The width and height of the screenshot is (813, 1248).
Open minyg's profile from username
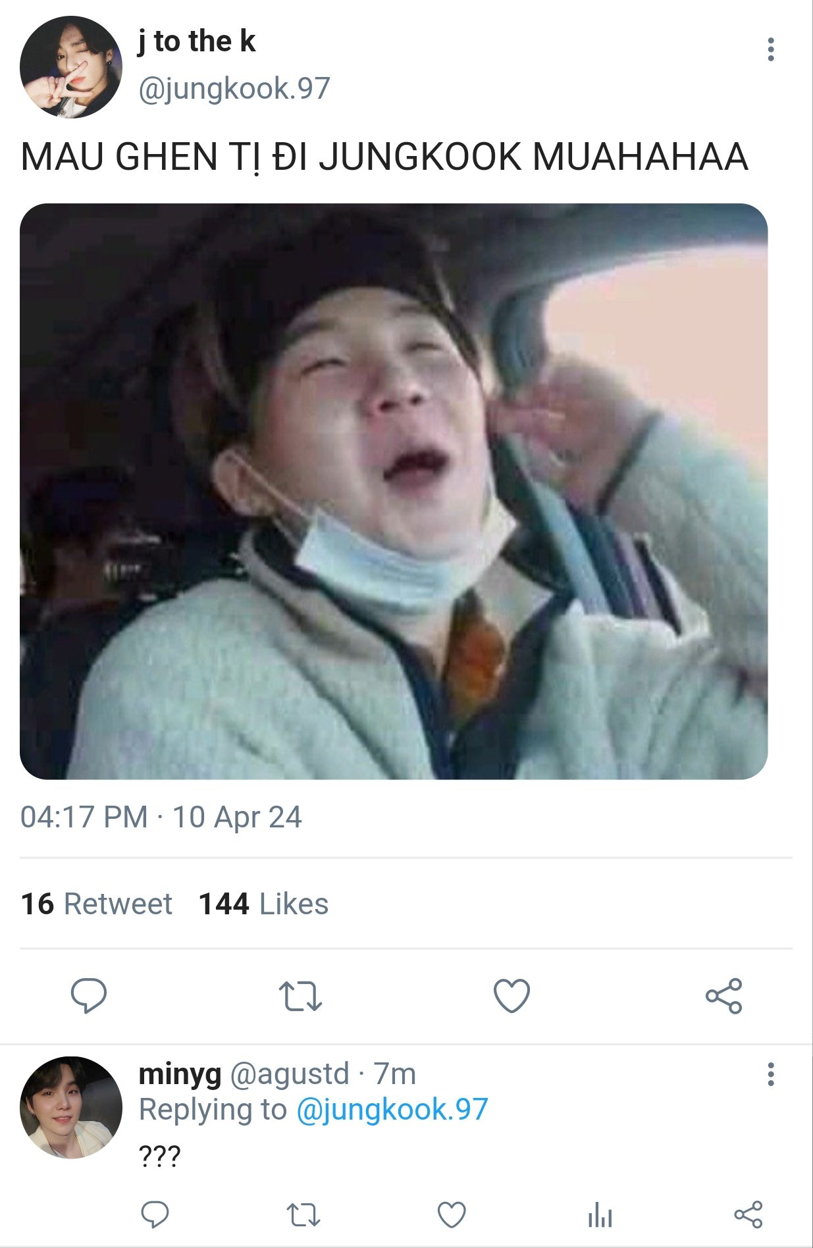click(180, 1074)
